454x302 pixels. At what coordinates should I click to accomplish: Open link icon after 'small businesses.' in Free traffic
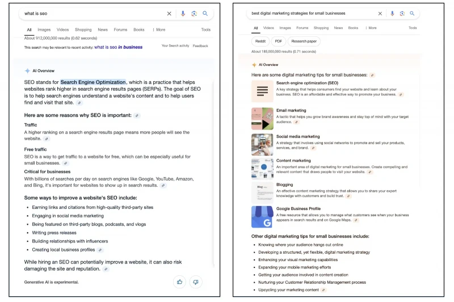(65, 163)
